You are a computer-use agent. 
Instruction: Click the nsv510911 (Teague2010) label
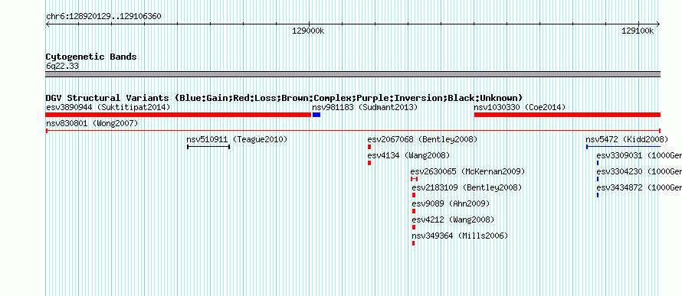click(237, 140)
